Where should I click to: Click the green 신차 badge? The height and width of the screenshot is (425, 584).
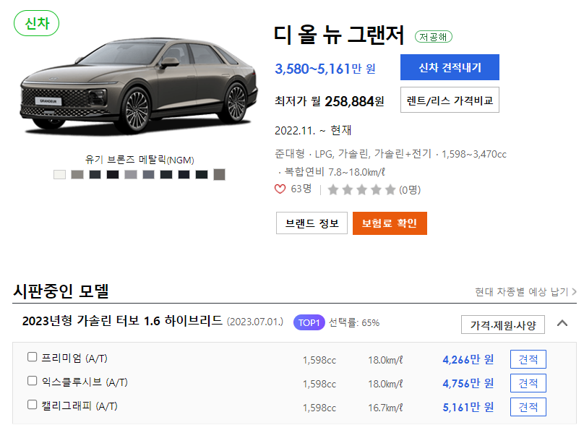pyautogui.click(x=36, y=23)
